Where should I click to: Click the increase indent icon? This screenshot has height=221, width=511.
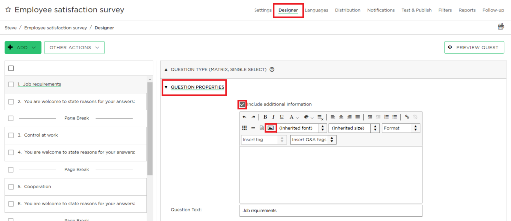pyautogui.click(x=370, y=117)
